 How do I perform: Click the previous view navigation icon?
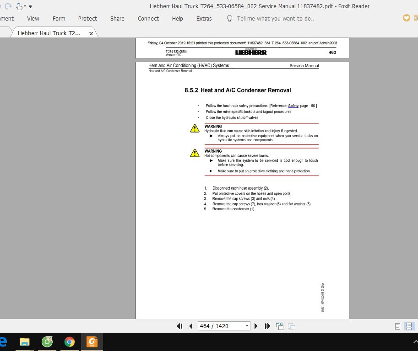(x=279, y=326)
